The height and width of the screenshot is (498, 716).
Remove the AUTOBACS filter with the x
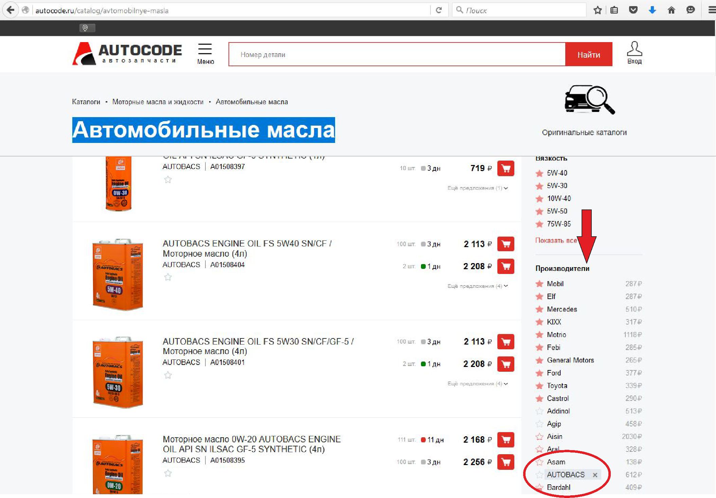(595, 475)
